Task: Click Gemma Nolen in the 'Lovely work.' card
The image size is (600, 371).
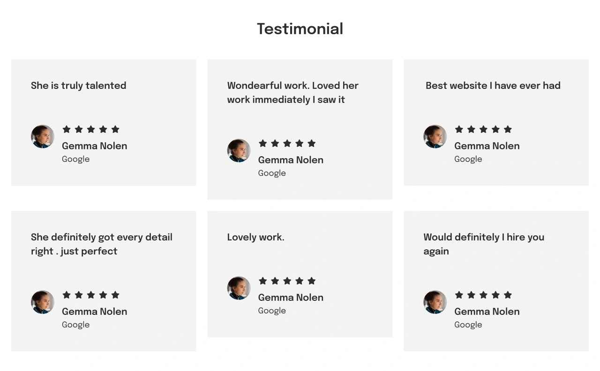Action: pos(291,298)
